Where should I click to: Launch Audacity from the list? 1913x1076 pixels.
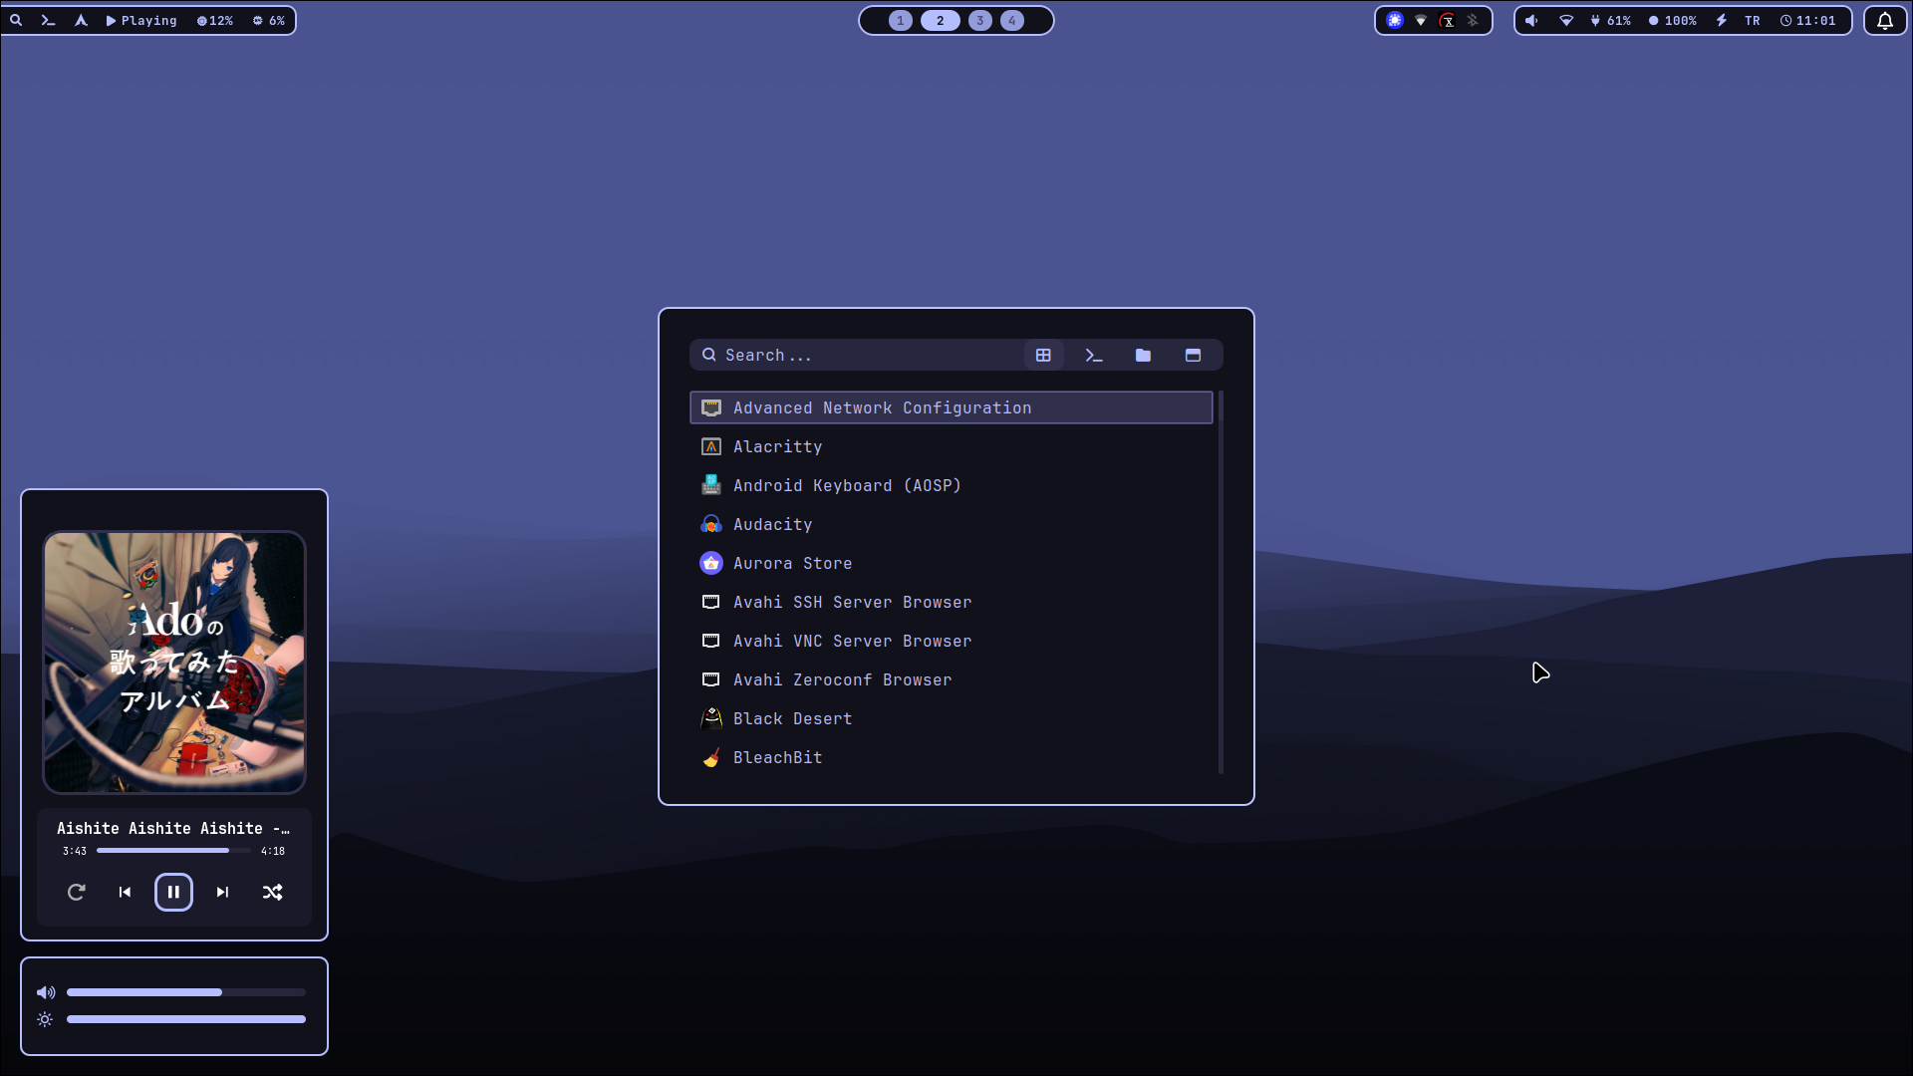coord(952,524)
